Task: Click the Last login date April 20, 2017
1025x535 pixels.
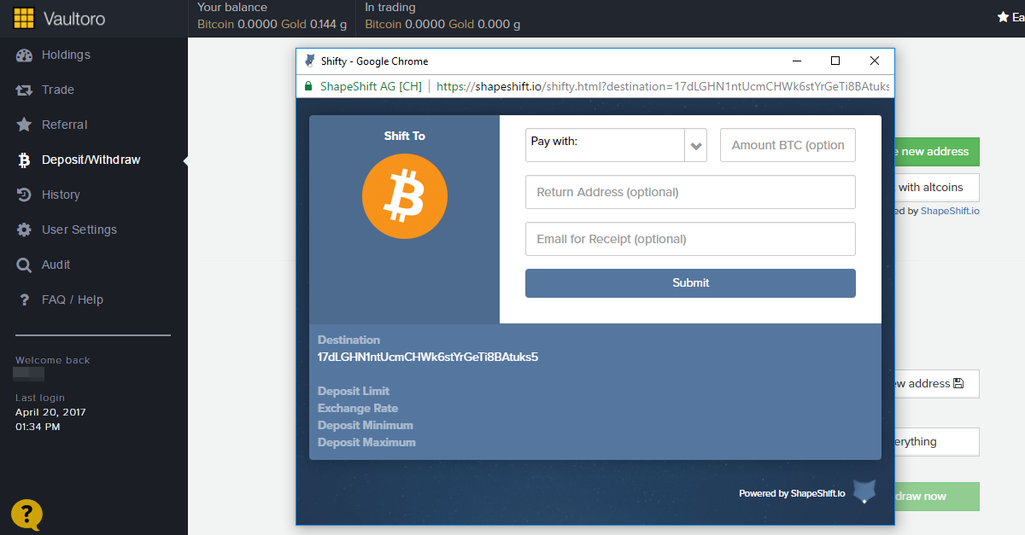Action: point(50,412)
